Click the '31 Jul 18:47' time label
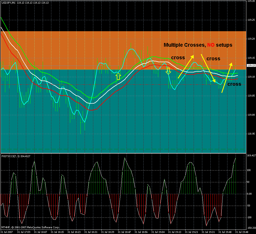The height and width of the screenshot is (234, 256). pyautogui.click(x=124, y=232)
